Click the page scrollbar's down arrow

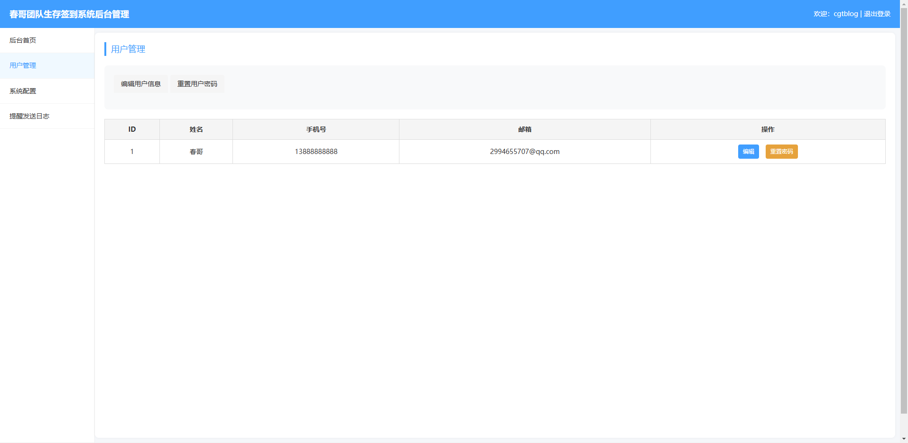[x=904, y=439]
